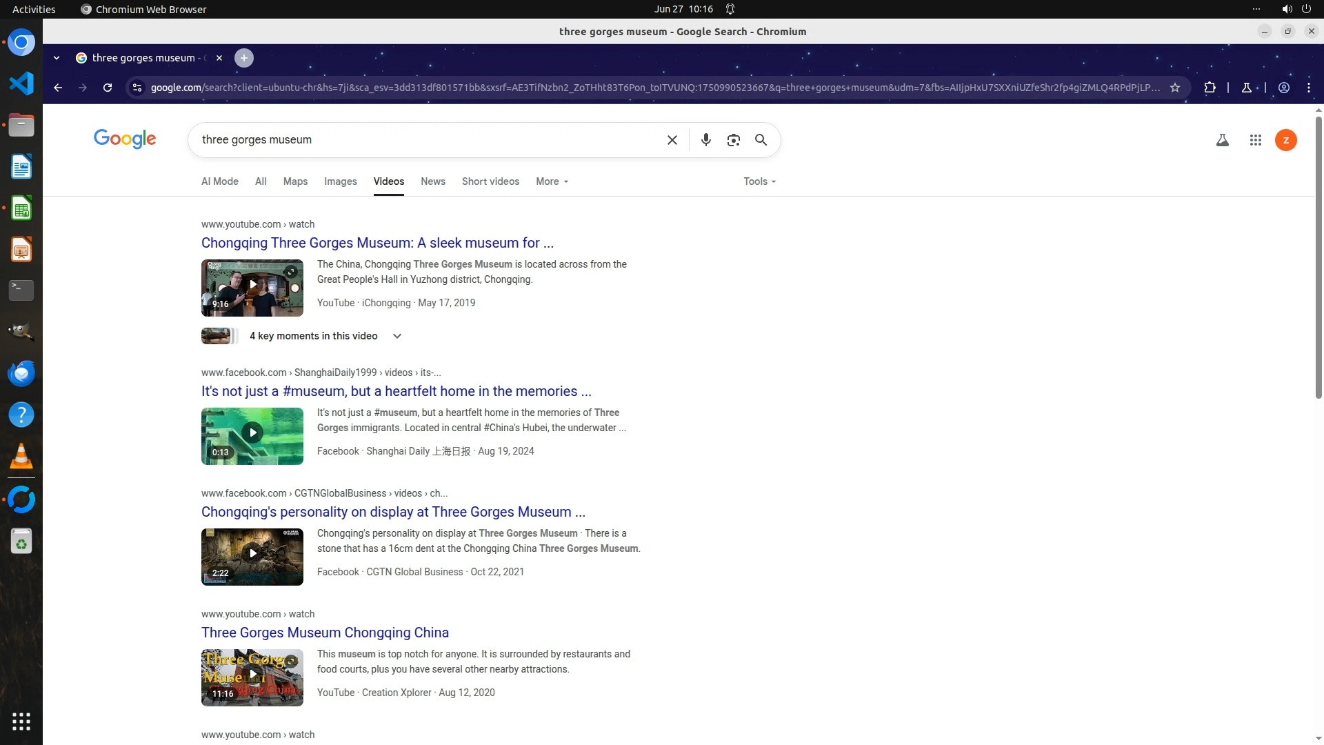Expand 4 key moments in this video
The width and height of the screenshot is (1324, 745).
397,336
